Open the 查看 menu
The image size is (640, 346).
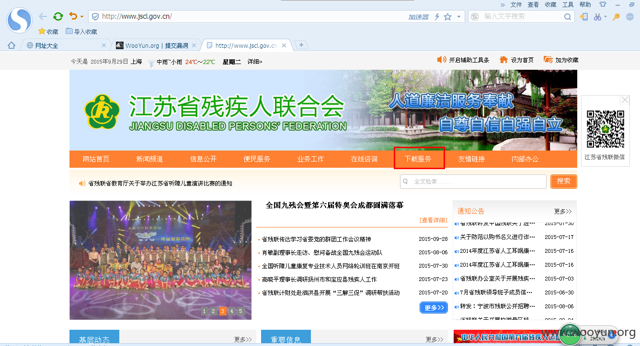click(533, 4)
